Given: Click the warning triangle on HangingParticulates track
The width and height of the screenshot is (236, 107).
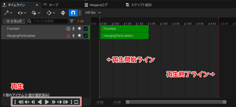Looking at the screenshot, I should [68, 36].
